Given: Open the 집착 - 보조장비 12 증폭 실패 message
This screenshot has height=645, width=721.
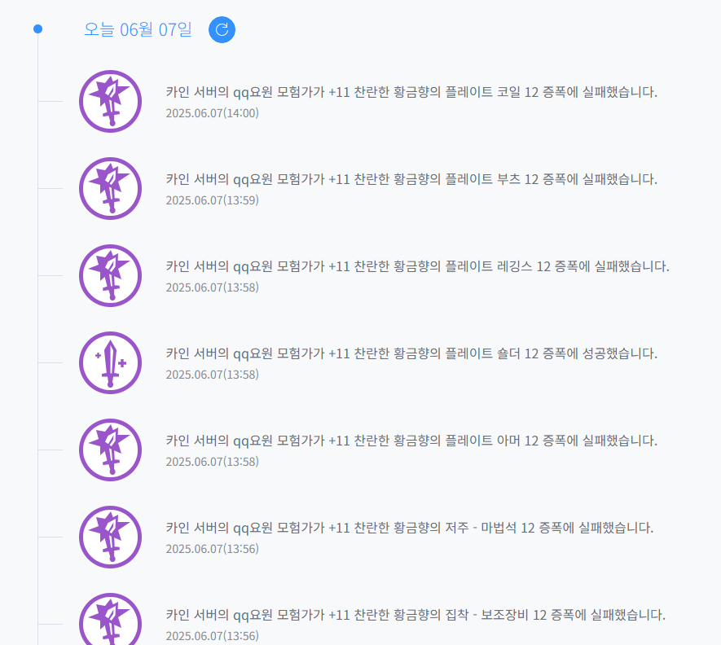Looking at the screenshot, I should [x=415, y=615].
